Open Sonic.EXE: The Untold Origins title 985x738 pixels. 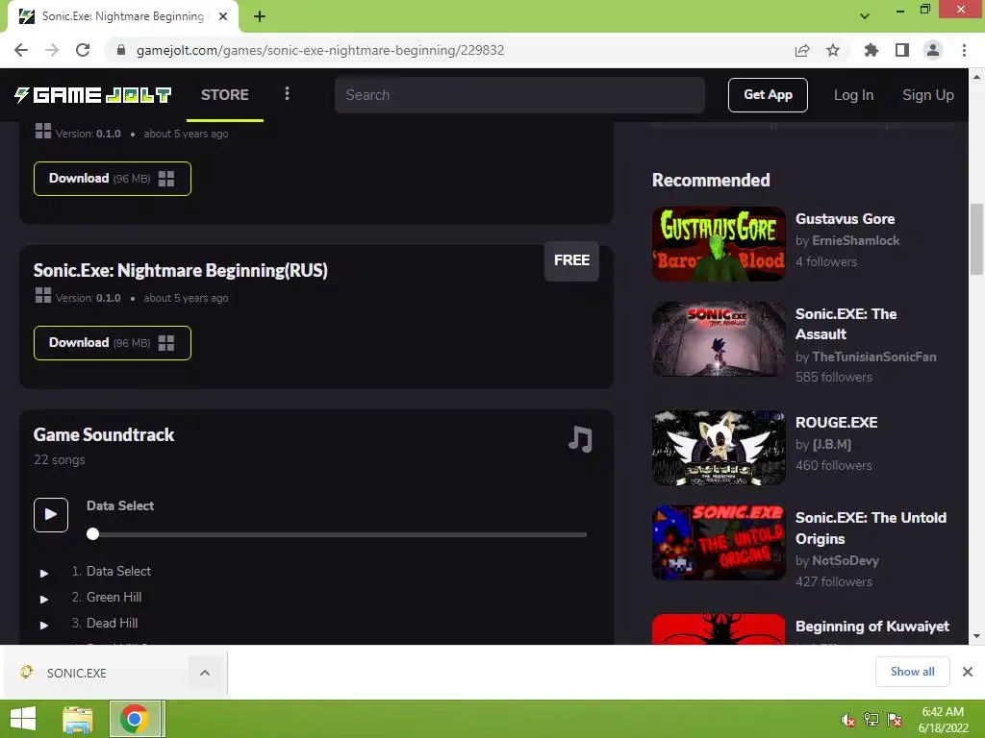[871, 528]
